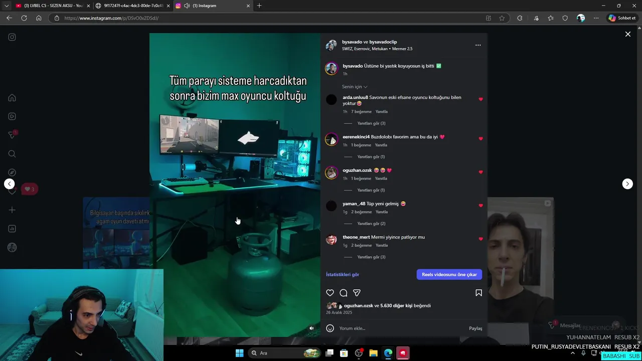The height and width of the screenshot is (361, 642).
Task: Open Explore compass icon in the sidebar
Action: point(12,172)
